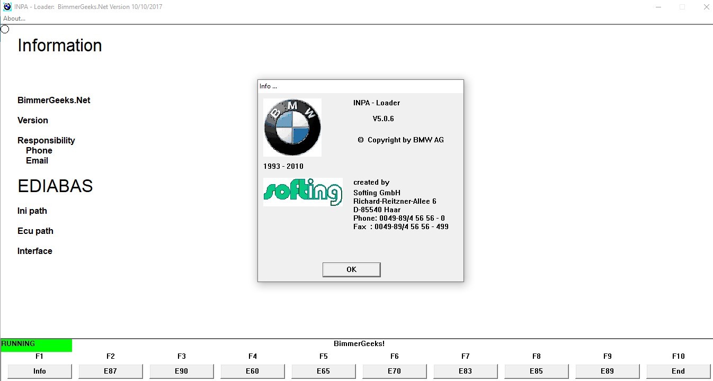Open the E83 model button
The width and height of the screenshot is (713, 381).
pos(465,371)
